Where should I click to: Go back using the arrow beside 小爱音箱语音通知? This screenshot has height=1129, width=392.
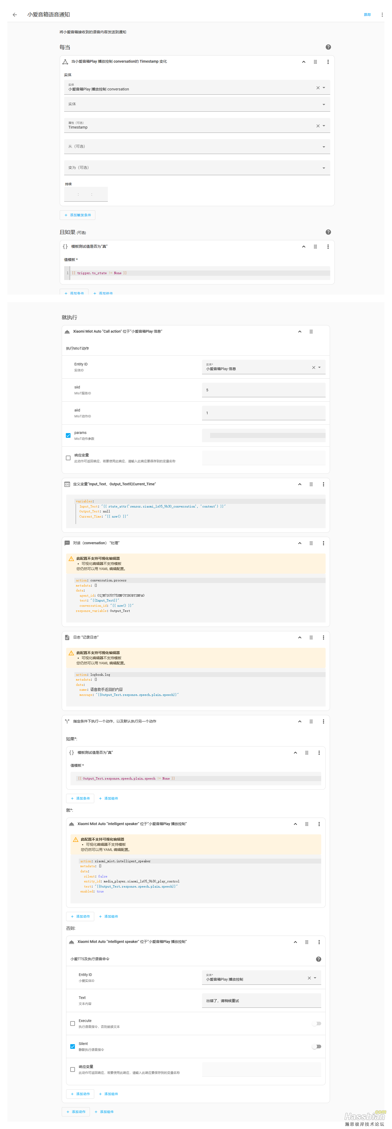tap(15, 14)
